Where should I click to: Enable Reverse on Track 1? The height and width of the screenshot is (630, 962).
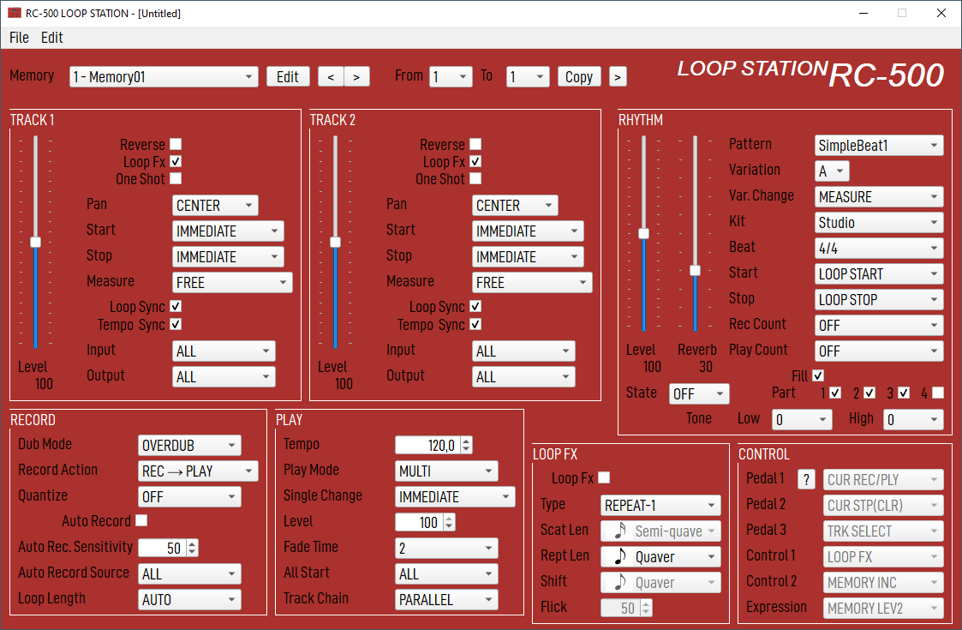pyautogui.click(x=176, y=145)
